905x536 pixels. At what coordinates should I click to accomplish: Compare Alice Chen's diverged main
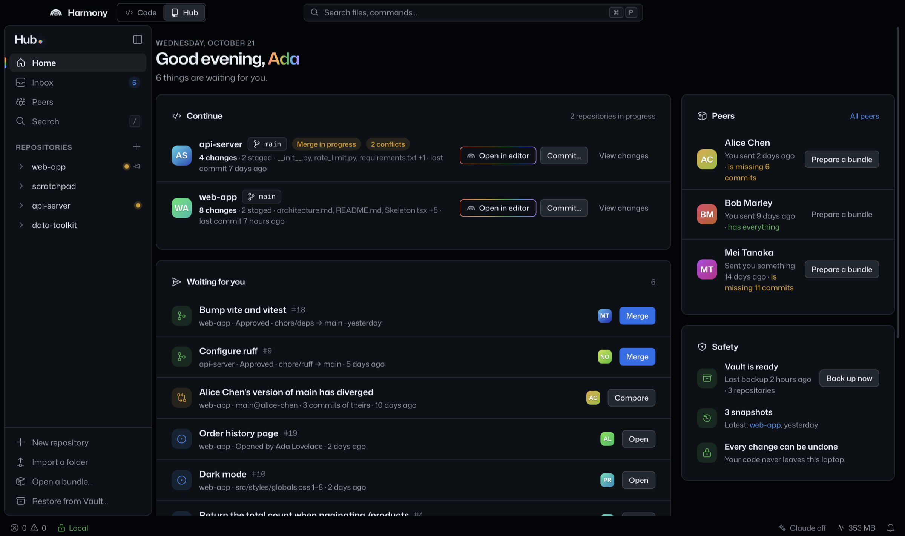click(631, 398)
